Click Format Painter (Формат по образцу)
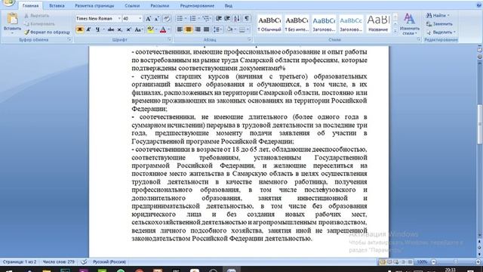 tap(47, 32)
